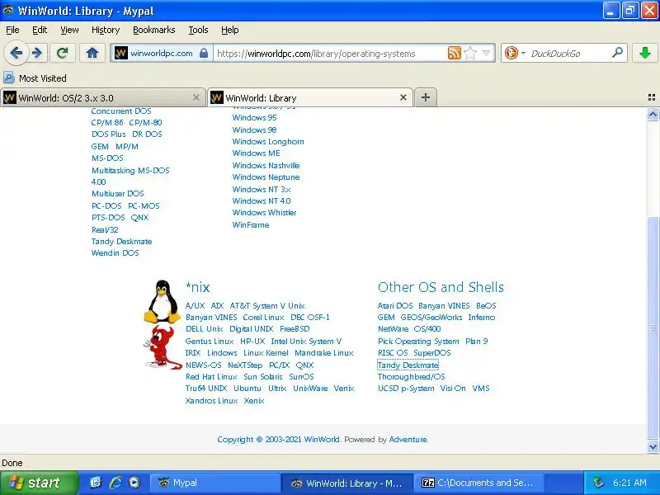Screen dimensions: 660x495
Task: Open the Tools menu
Action: (x=198, y=30)
